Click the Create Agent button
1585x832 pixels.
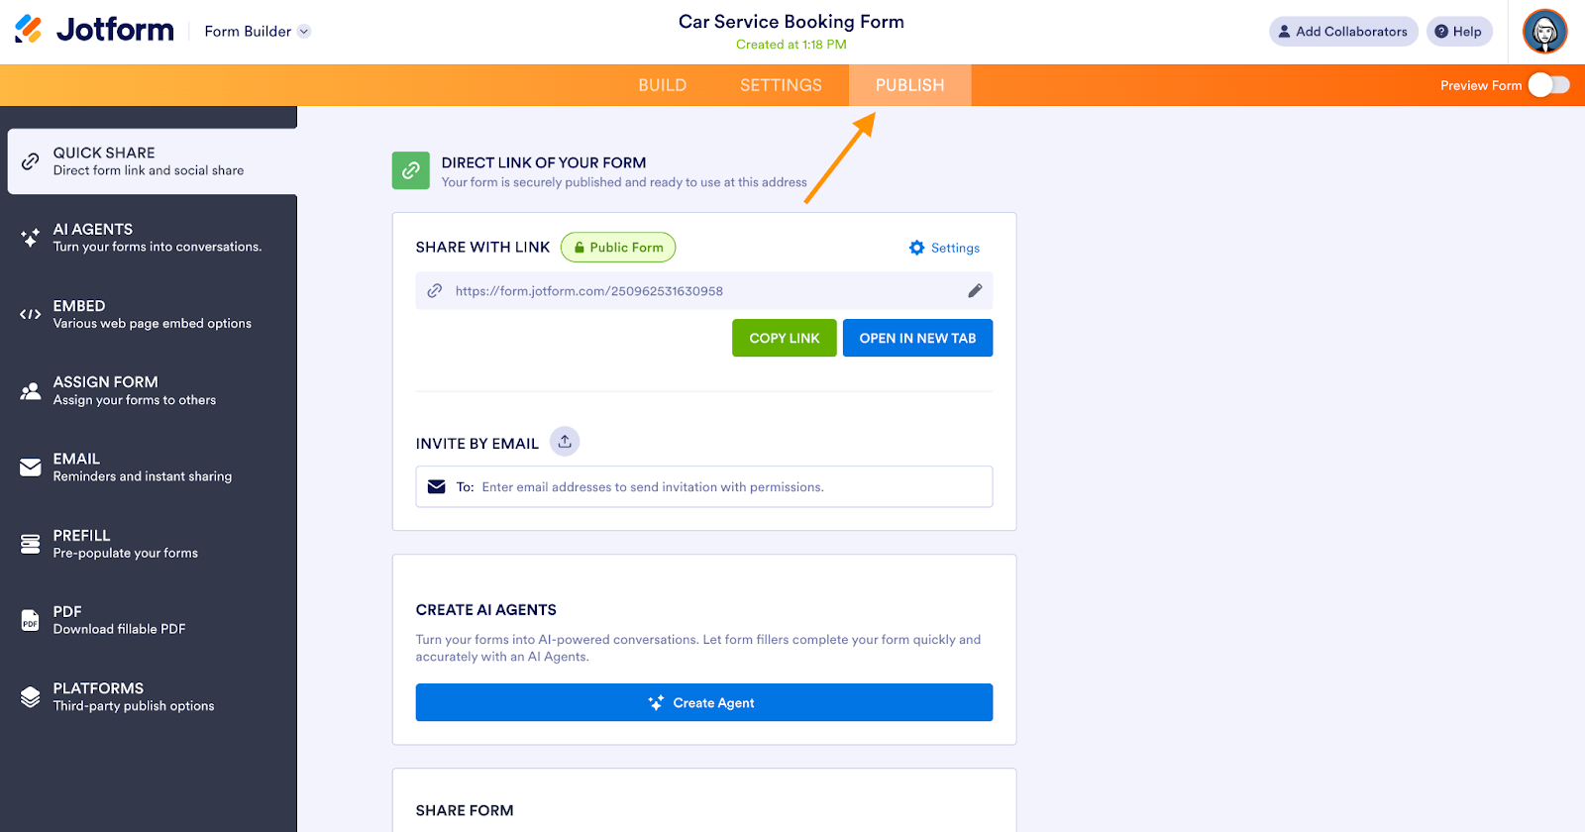(703, 702)
